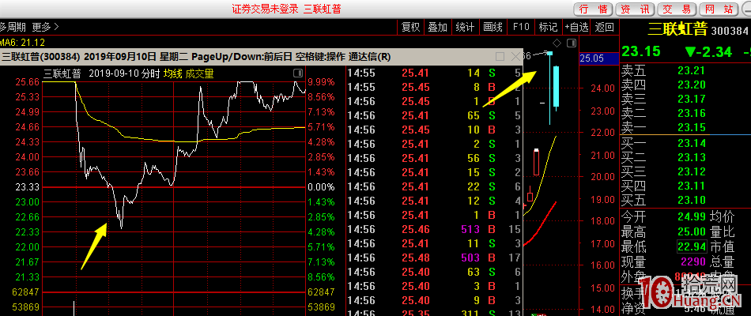
Task: Click the trade row with price 25.35
Action: (434, 313)
